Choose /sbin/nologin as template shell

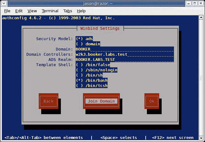click(97, 70)
